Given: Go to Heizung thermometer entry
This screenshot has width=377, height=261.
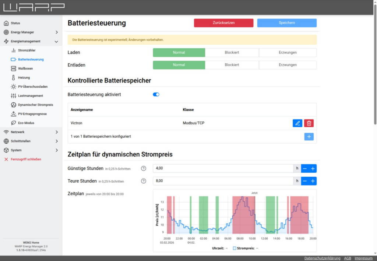Looking at the screenshot, I should coord(24,78).
